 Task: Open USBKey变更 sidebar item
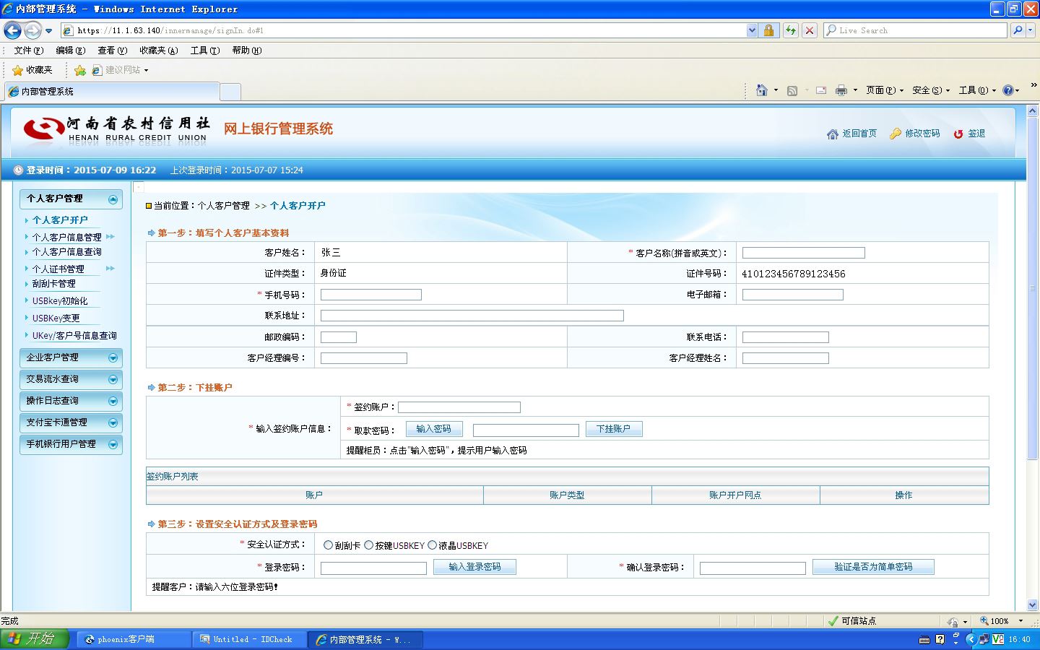click(56, 318)
